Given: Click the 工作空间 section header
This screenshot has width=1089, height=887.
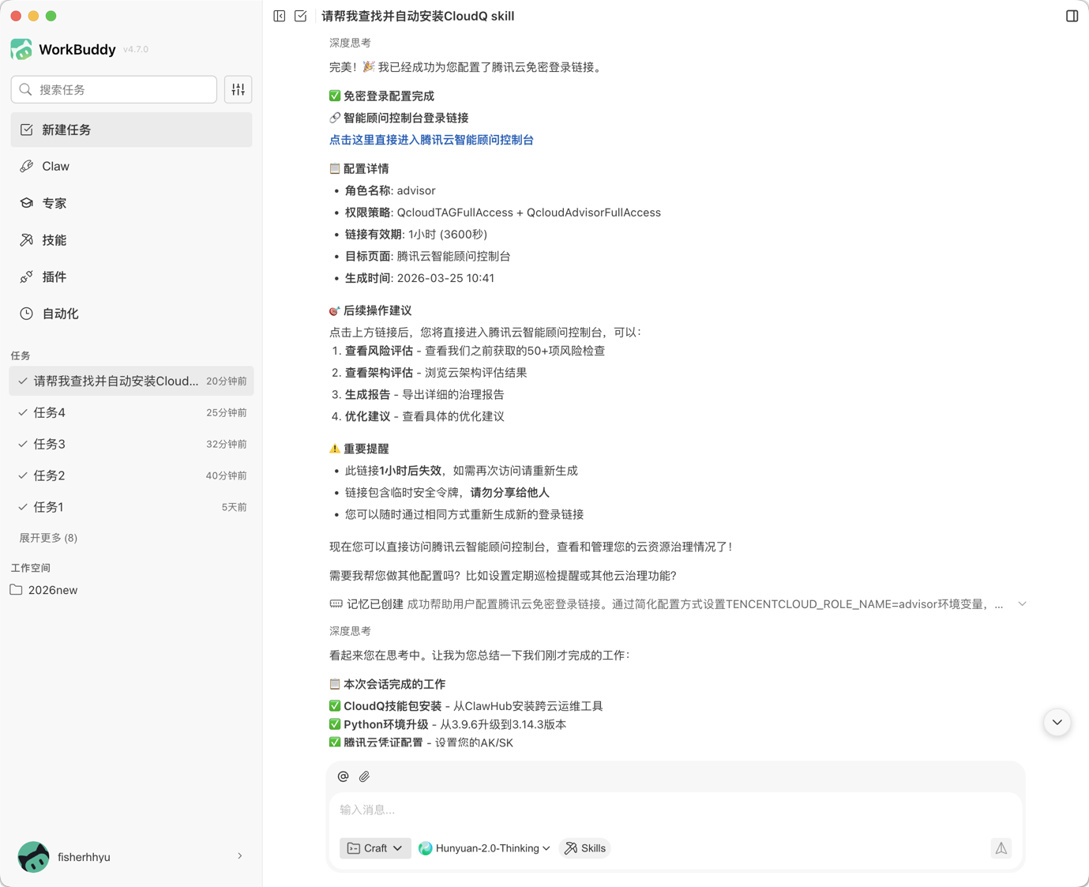Looking at the screenshot, I should 31,568.
